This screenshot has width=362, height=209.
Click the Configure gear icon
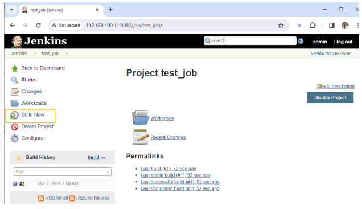click(x=15, y=138)
